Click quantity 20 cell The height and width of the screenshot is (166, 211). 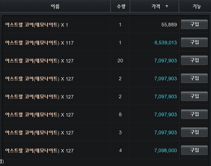[x=120, y=61]
